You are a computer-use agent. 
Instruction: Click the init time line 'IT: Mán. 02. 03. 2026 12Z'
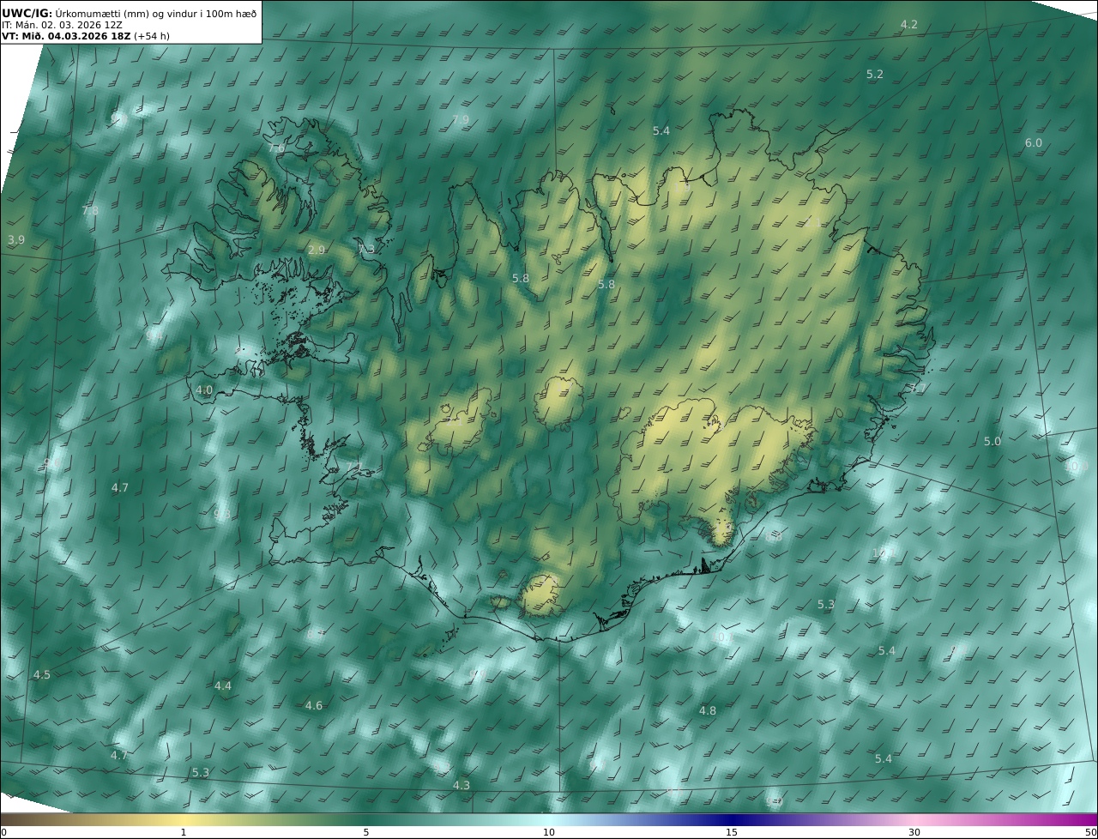(x=62, y=25)
